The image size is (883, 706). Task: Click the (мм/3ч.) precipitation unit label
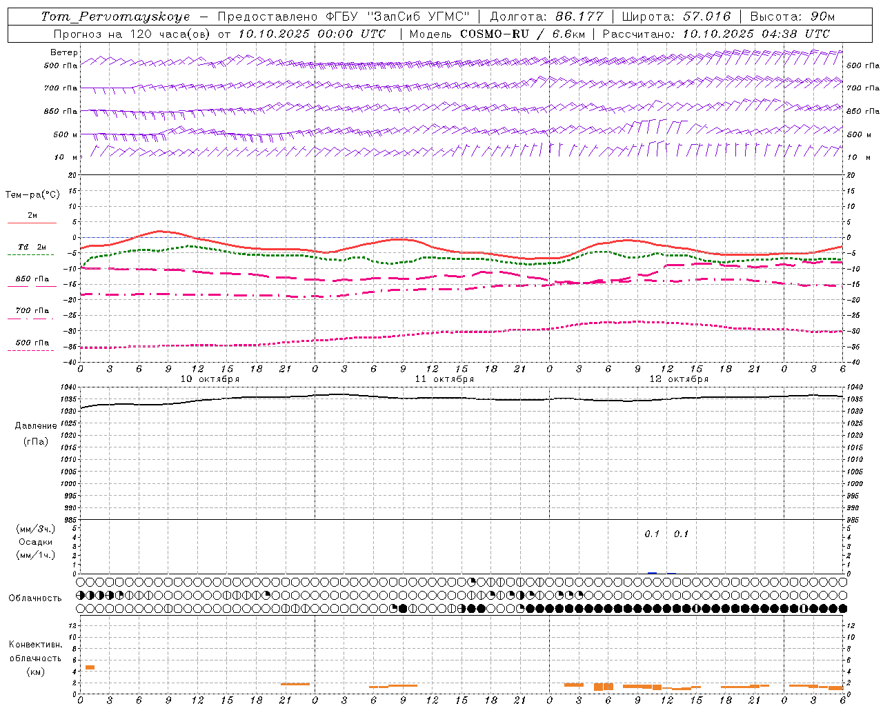coord(36,529)
